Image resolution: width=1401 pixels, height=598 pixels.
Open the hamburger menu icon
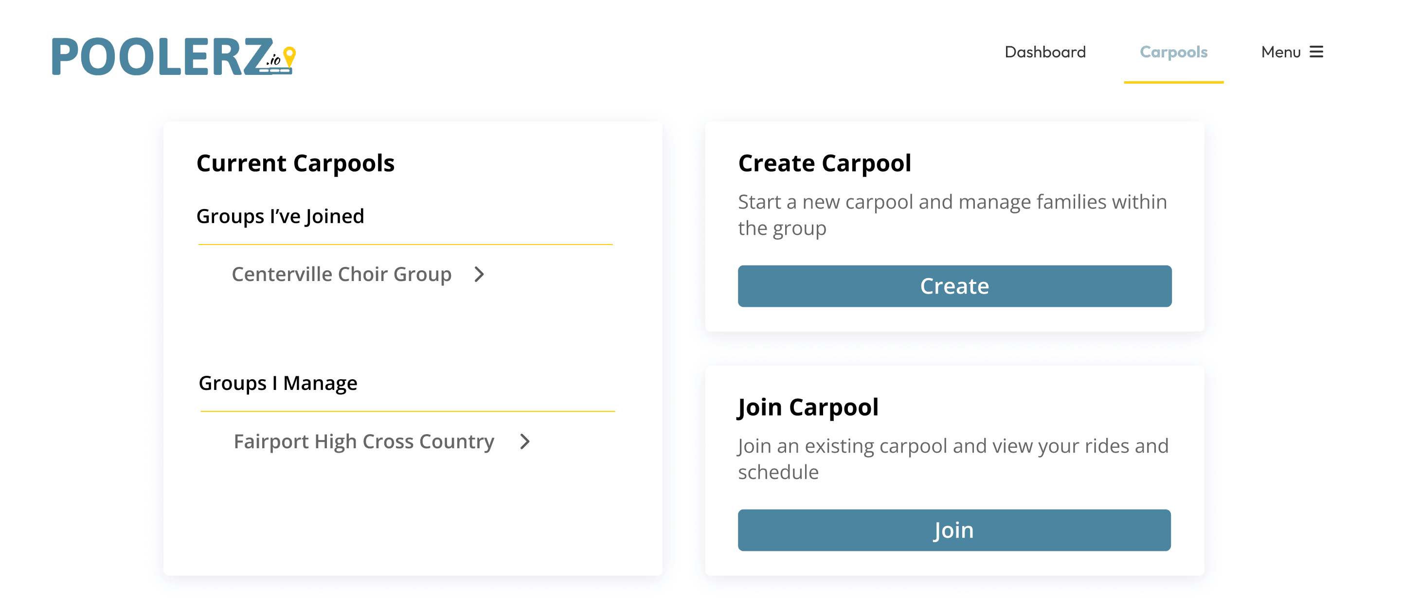point(1316,52)
